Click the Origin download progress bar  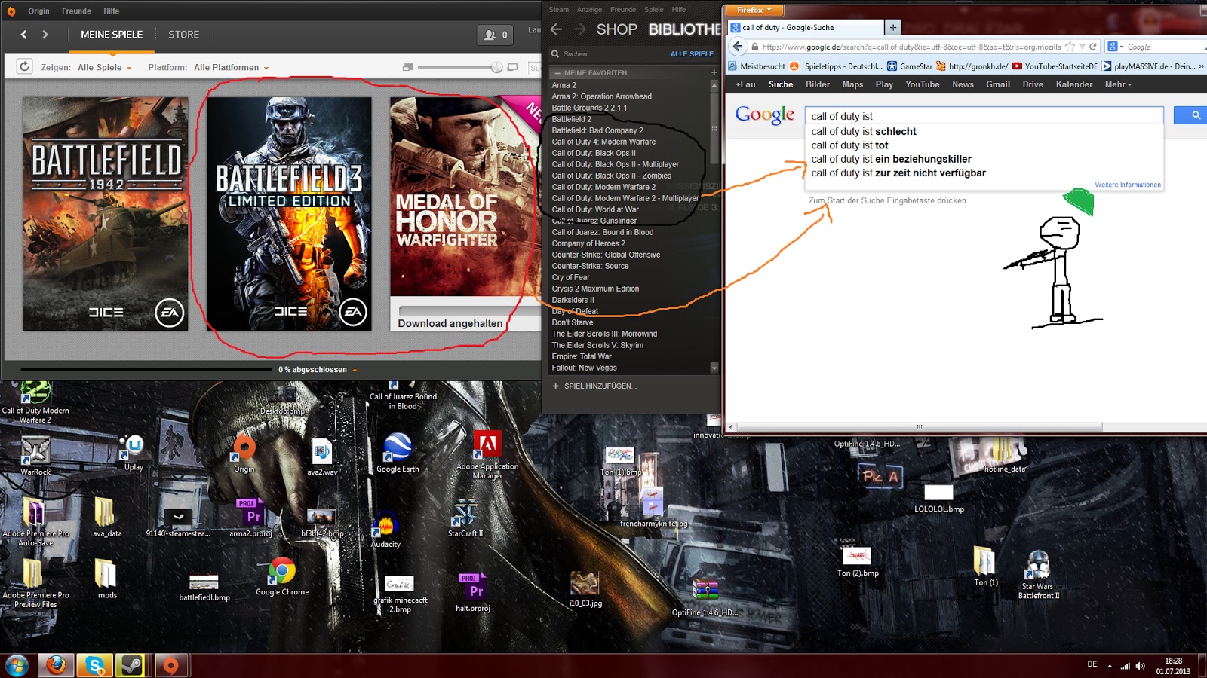tap(146, 370)
